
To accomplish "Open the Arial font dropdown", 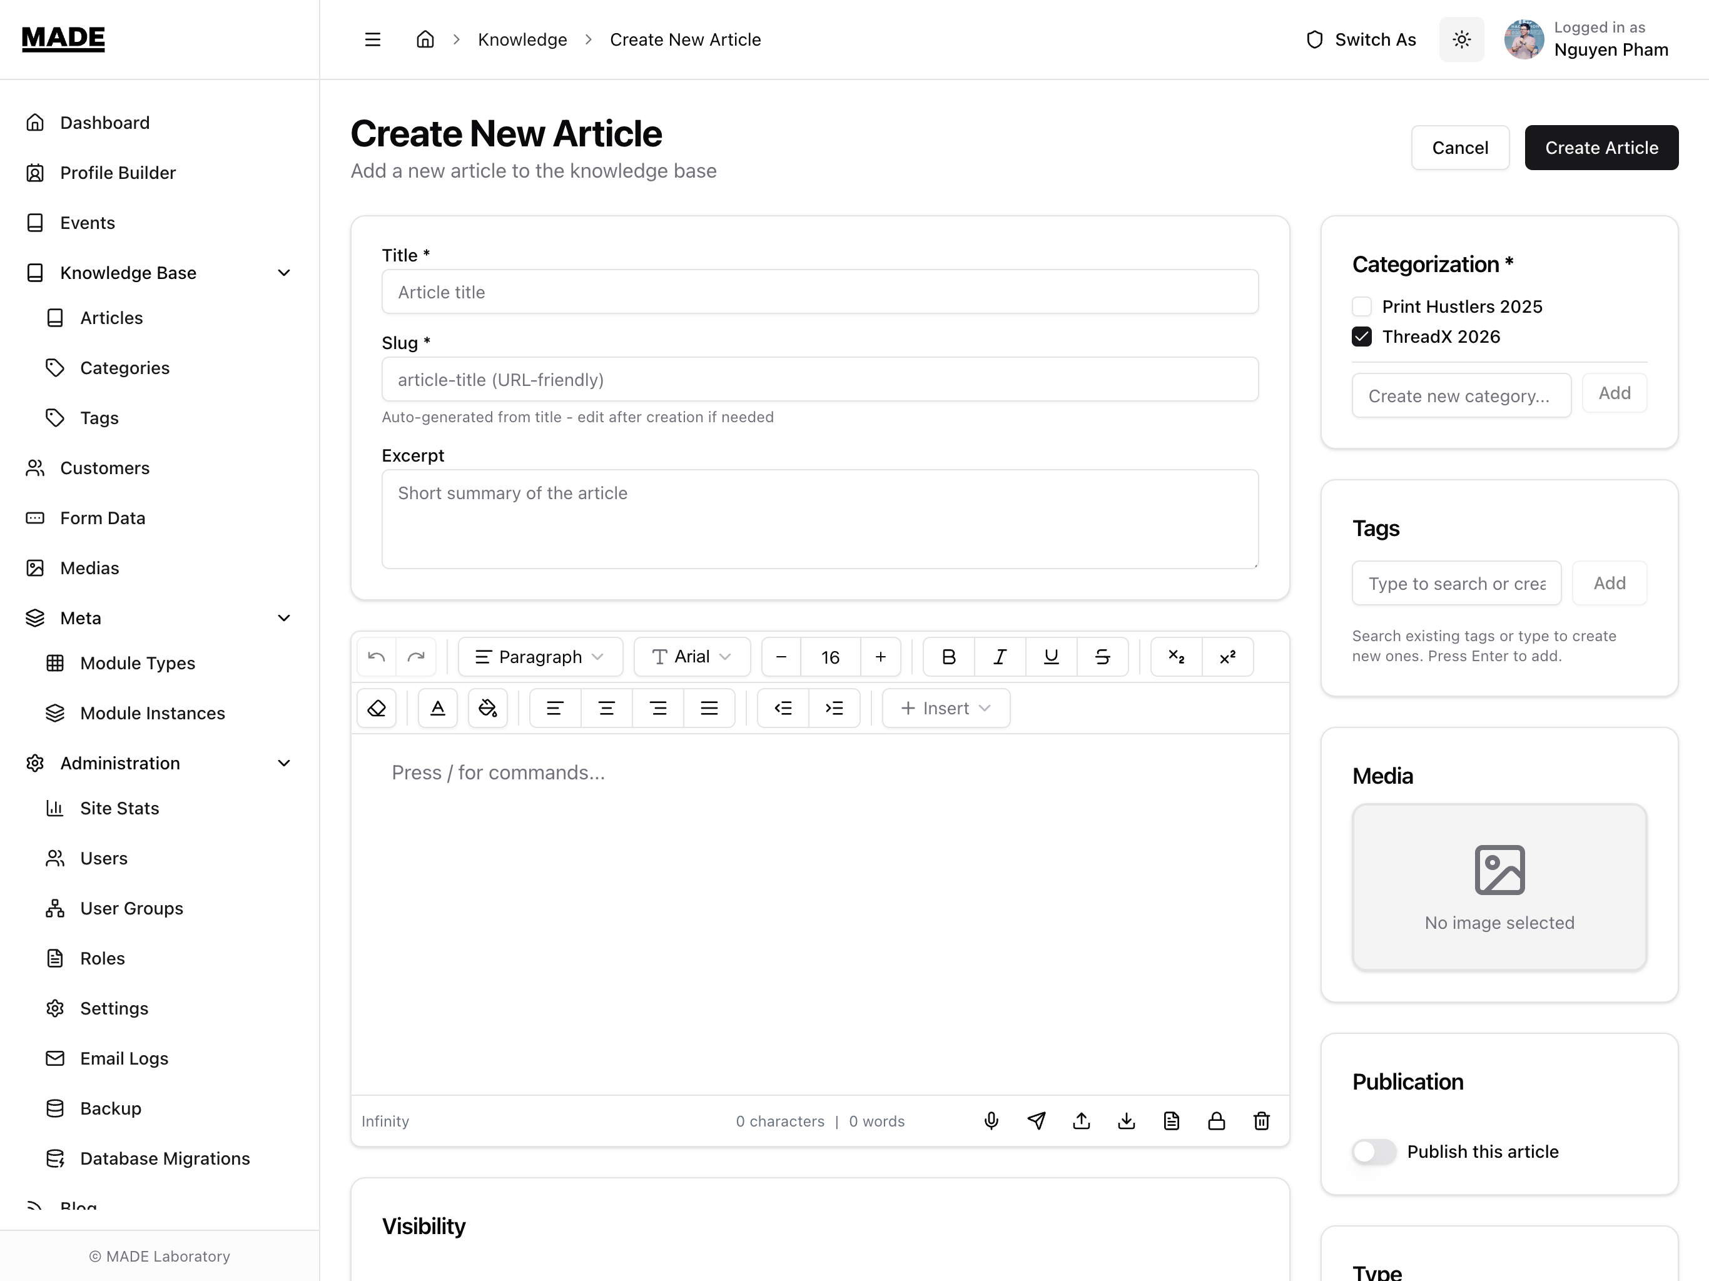I will click(691, 657).
